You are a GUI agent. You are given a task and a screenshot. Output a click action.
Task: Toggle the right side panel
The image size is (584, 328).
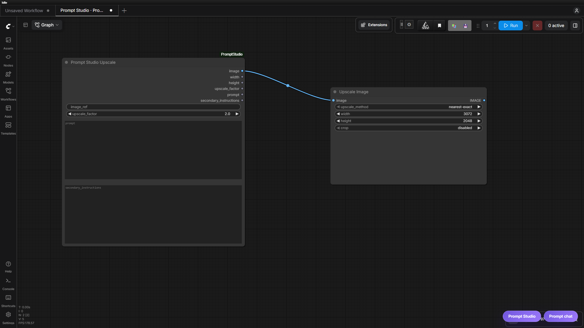575,26
